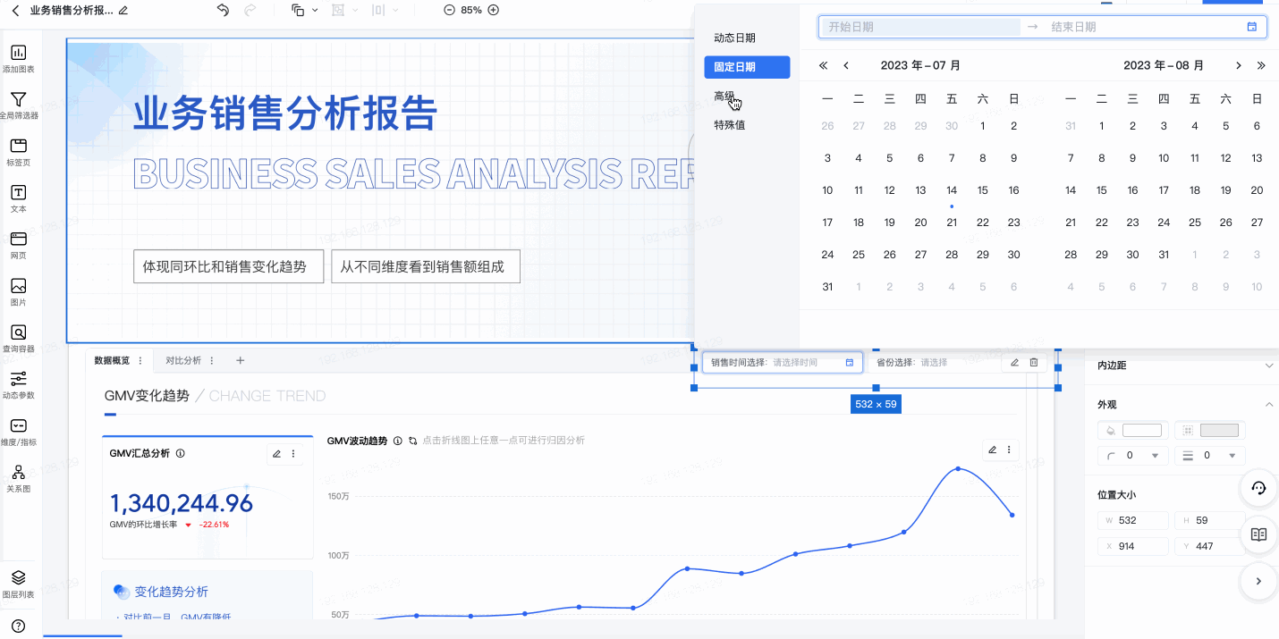Viewport: 1279px width, 639px height.
Task: Select the 全局筛选器 global filter icon
Action: pos(18,105)
